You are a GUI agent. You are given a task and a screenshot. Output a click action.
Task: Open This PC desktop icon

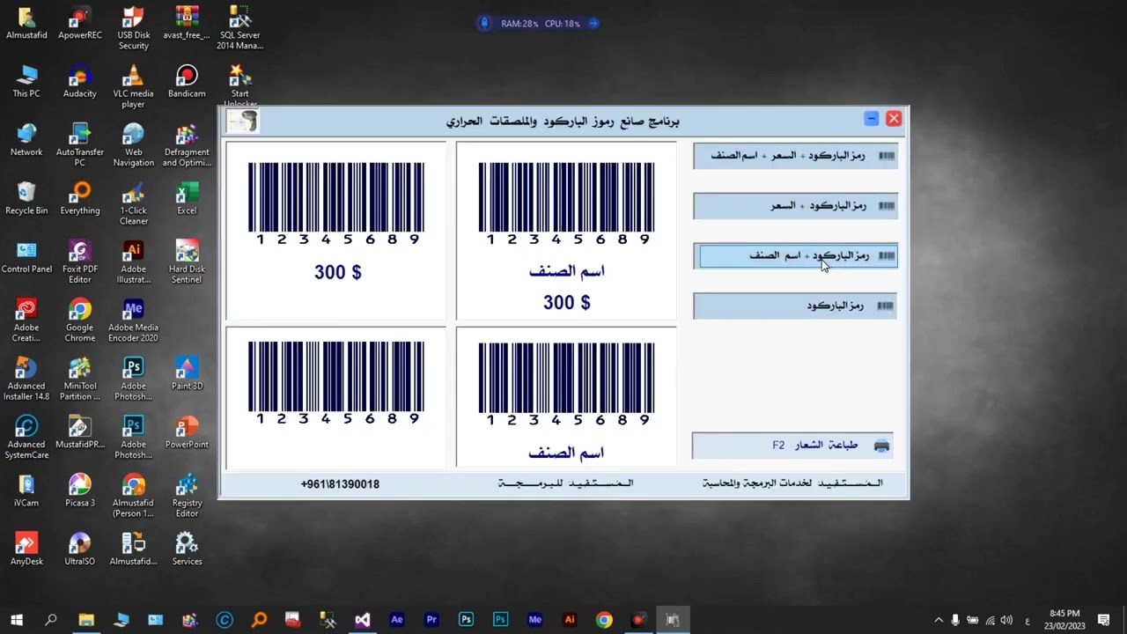[26, 82]
